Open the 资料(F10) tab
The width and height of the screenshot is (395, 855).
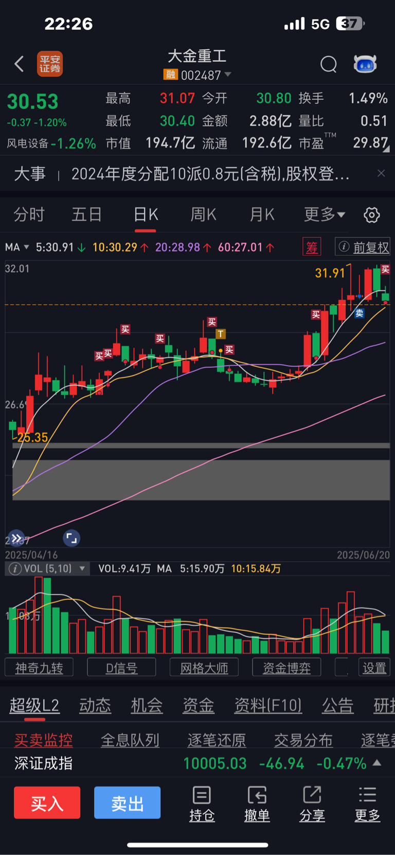point(268,705)
